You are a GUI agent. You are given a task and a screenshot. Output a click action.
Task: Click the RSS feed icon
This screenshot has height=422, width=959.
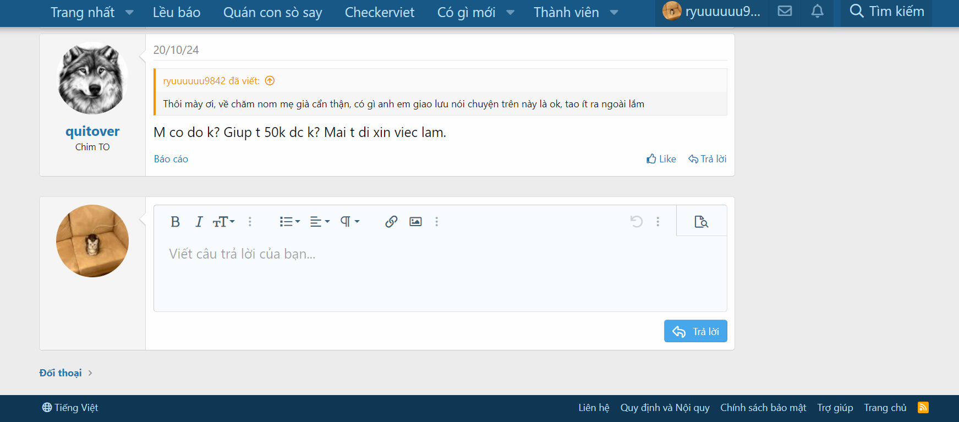point(923,408)
